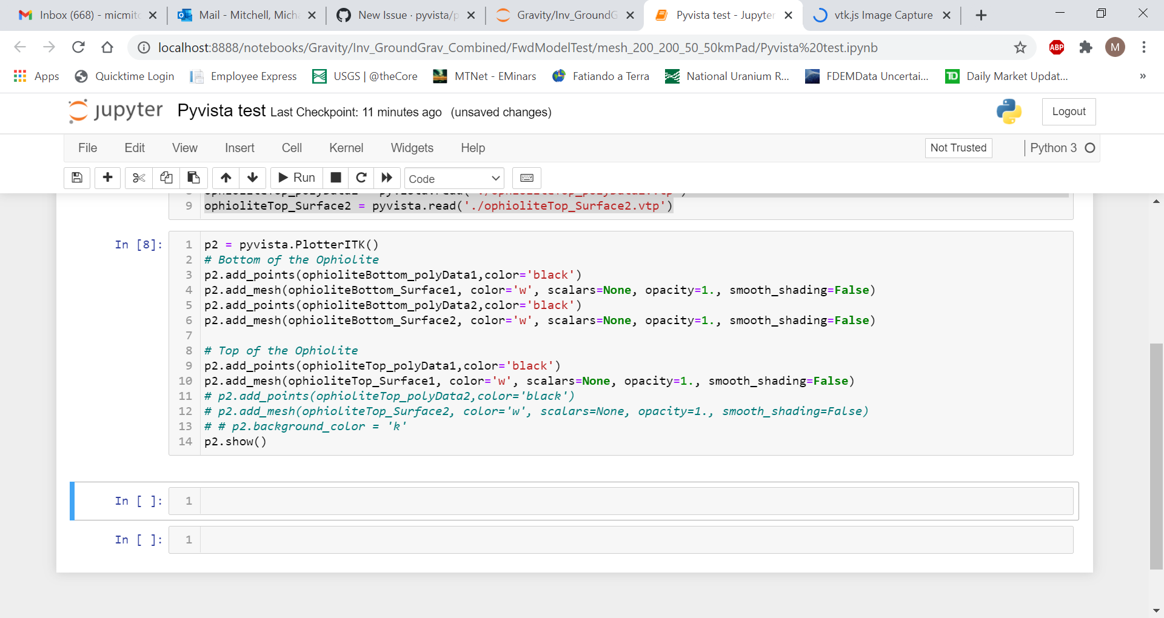
Task: Paste cells below icon
Action: 193,178
